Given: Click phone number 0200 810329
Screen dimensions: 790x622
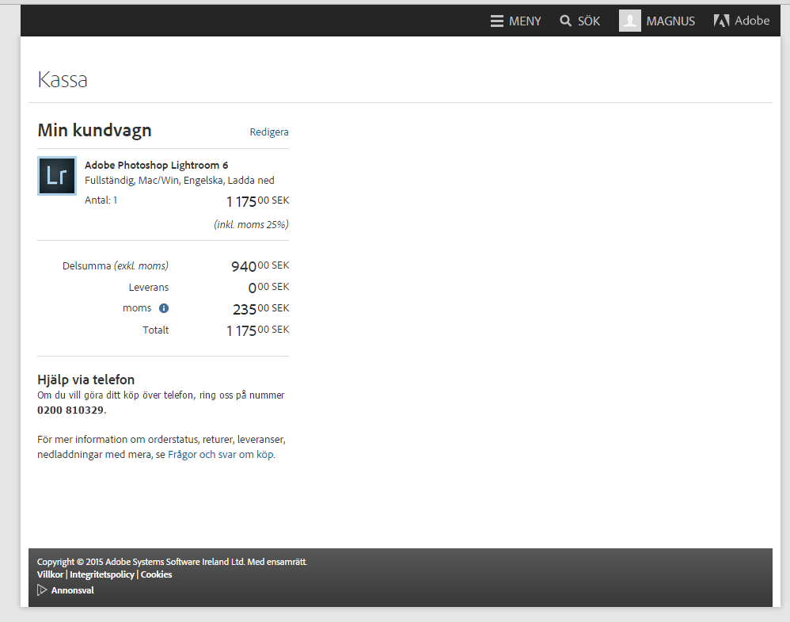Looking at the screenshot, I should (x=70, y=410).
